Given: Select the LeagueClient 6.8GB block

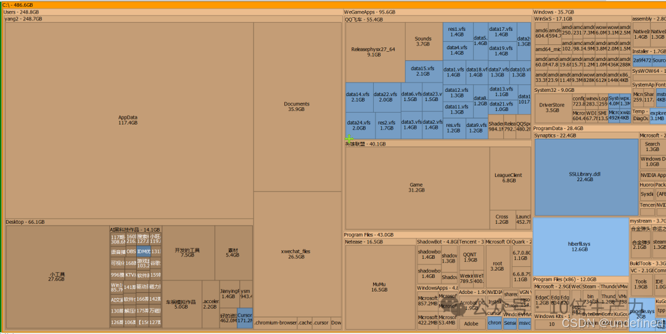Looking at the screenshot, I should [x=510, y=178].
